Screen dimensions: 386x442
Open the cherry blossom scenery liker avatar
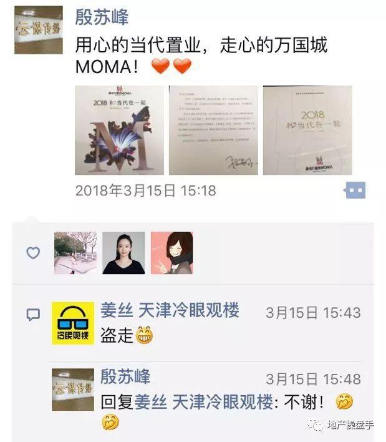(75, 253)
